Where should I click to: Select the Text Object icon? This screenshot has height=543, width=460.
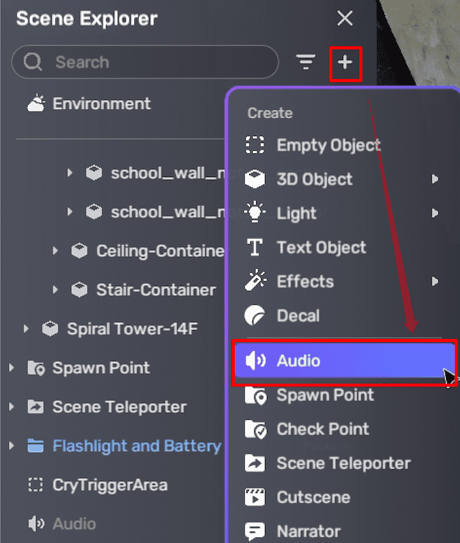click(255, 247)
